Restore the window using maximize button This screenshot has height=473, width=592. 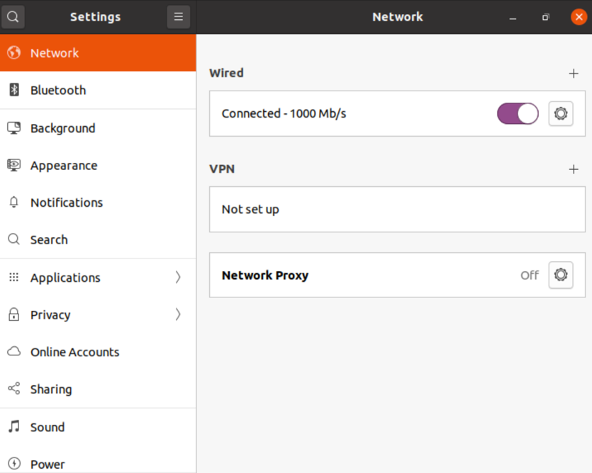pos(545,17)
